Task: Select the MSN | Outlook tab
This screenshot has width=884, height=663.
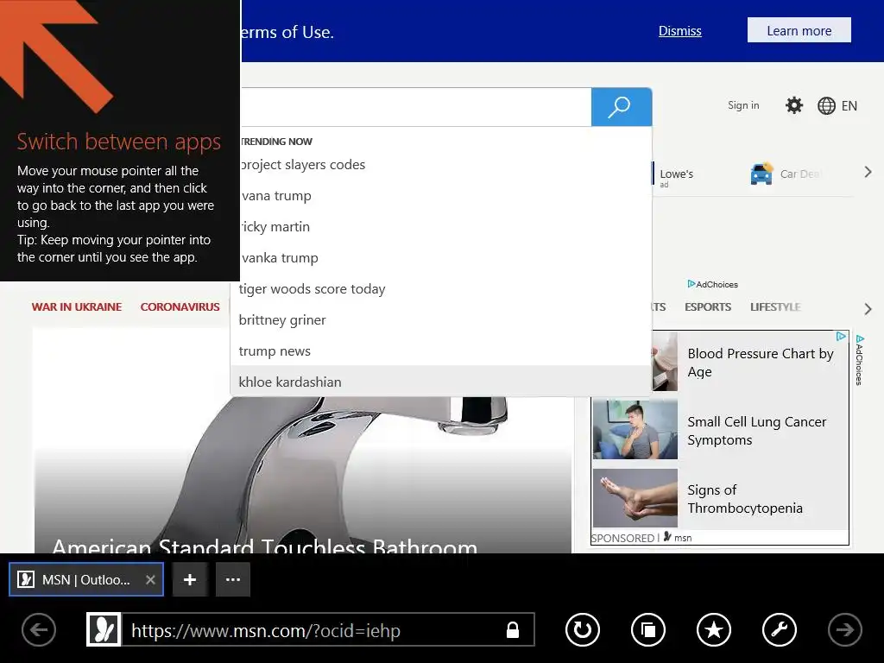Action: tap(86, 579)
